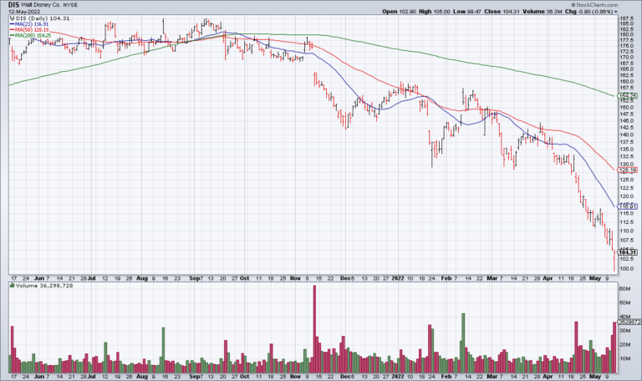Image resolution: width=642 pixels, height=381 pixels.
Task: Click the 104.31 last price tag on axis
Action: pyautogui.click(x=628, y=252)
